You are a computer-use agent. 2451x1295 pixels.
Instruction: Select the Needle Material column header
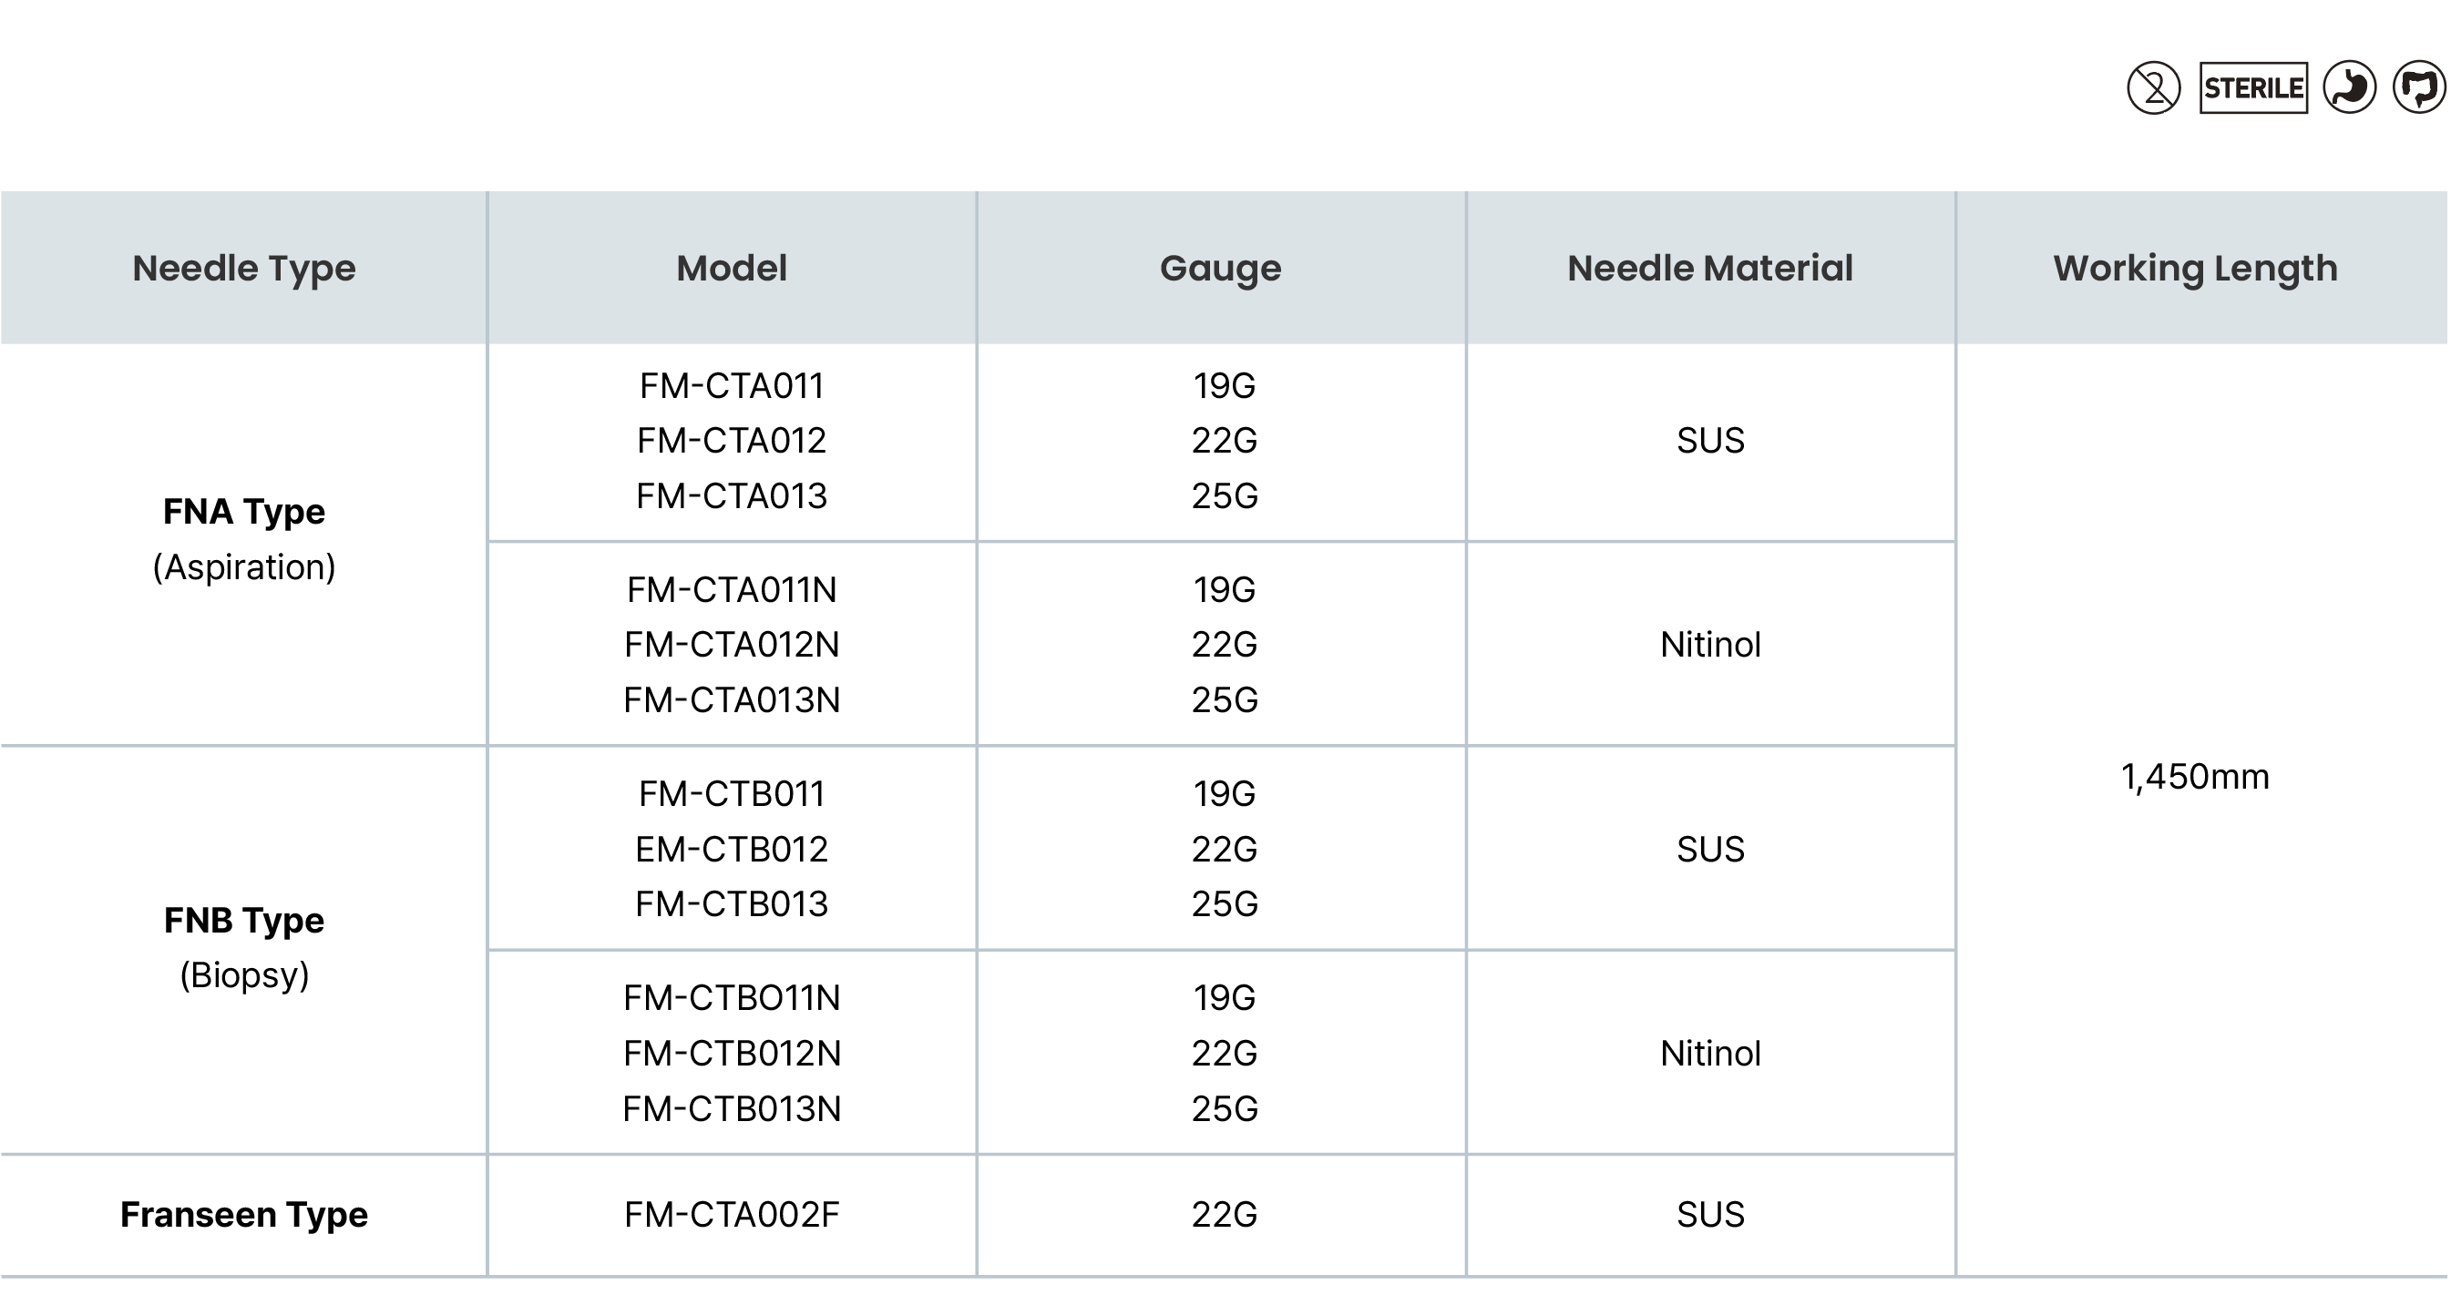coord(1710,268)
